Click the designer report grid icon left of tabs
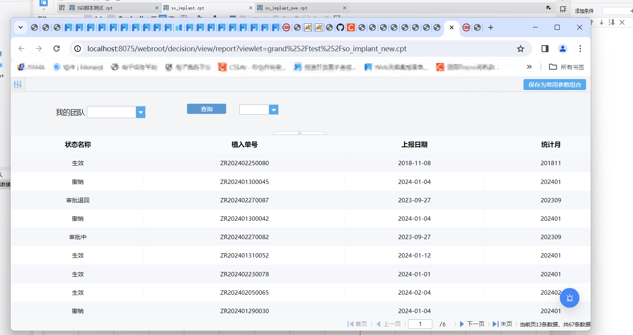 (62, 8)
